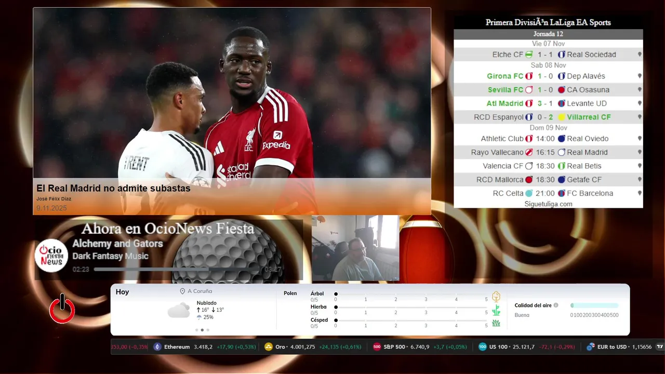
Task: Click the Hierba pollen level slider
Action: (411, 308)
